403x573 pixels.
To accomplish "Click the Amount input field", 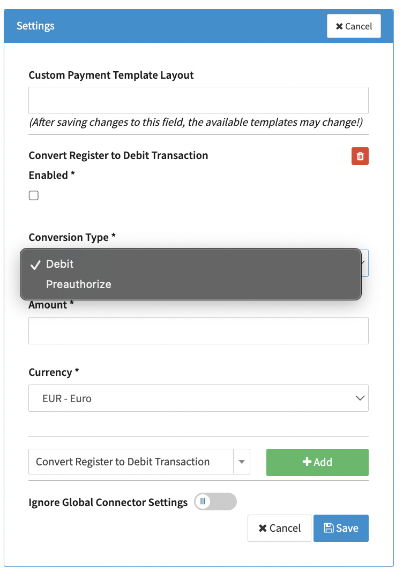I will point(198,330).
